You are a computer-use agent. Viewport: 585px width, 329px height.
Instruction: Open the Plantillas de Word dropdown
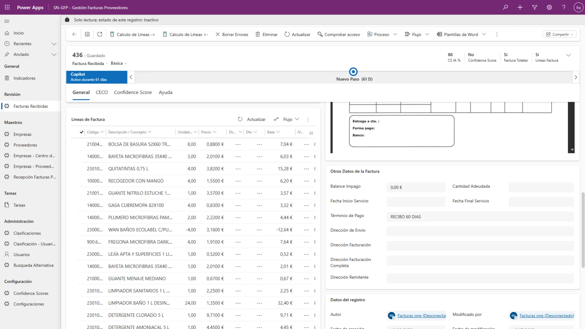(484, 34)
